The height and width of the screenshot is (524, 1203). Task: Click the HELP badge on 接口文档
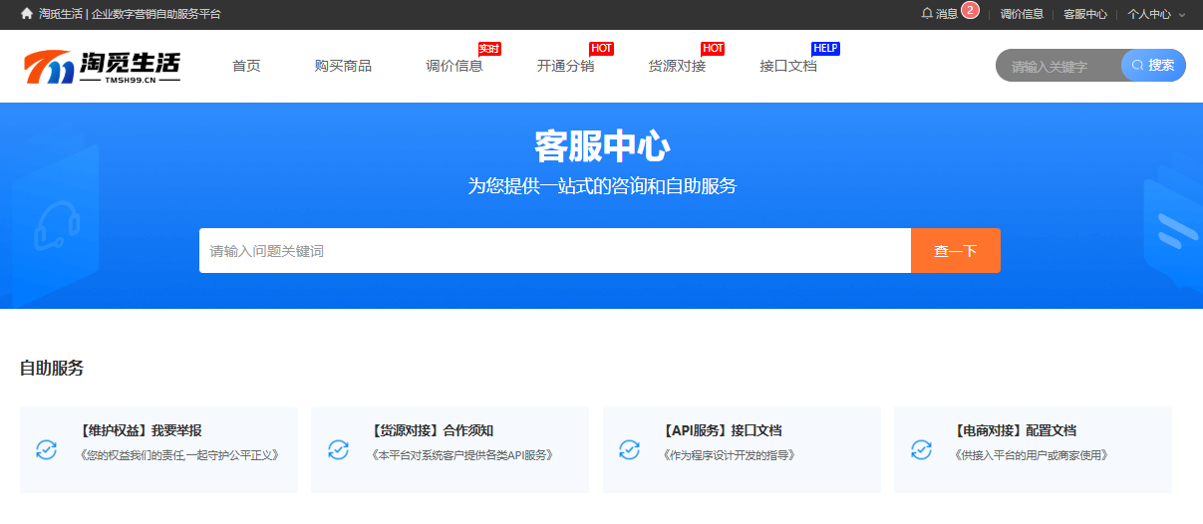pos(826,49)
